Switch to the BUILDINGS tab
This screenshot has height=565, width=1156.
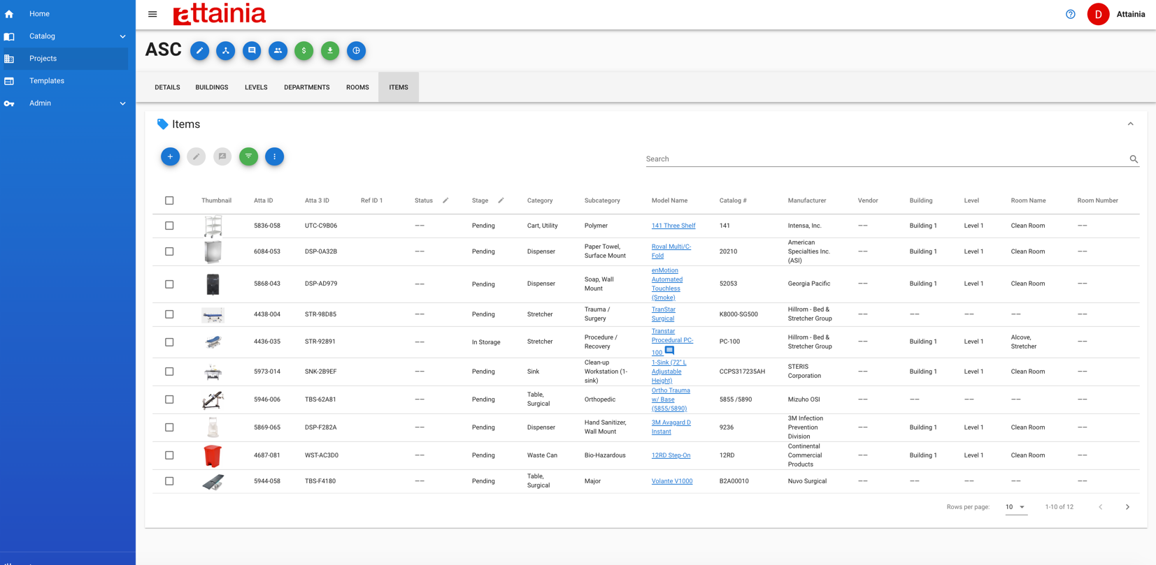click(212, 87)
